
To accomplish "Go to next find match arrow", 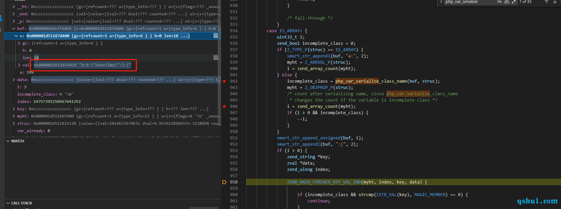I will 555,2.
